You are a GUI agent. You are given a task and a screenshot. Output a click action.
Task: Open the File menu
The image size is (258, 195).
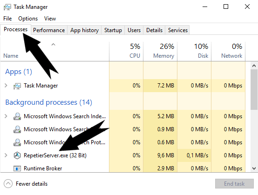click(7, 19)
